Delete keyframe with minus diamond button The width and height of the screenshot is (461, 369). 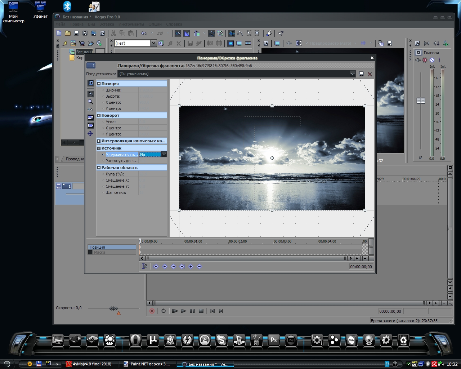click(x=199, y=267)
